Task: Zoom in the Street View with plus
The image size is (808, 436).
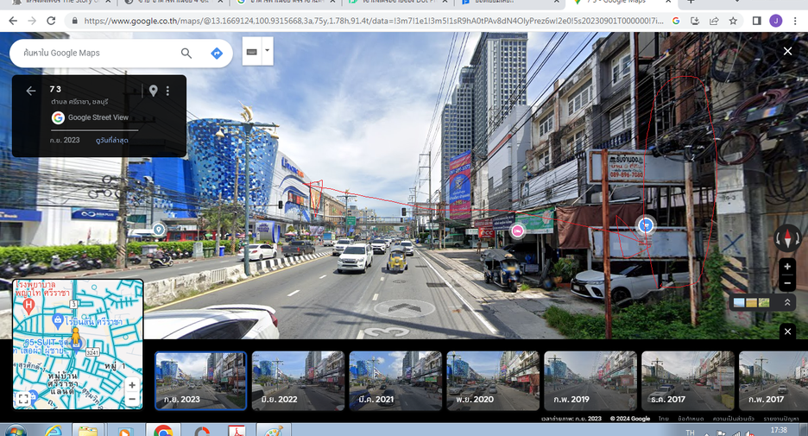Action: click(x=787, y=267)
